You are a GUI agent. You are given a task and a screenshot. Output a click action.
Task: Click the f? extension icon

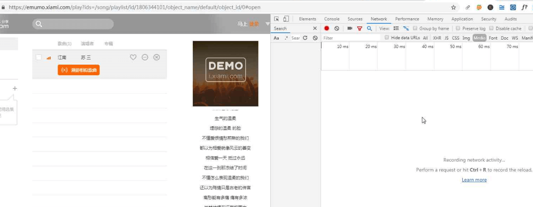[x=524, y=7]
